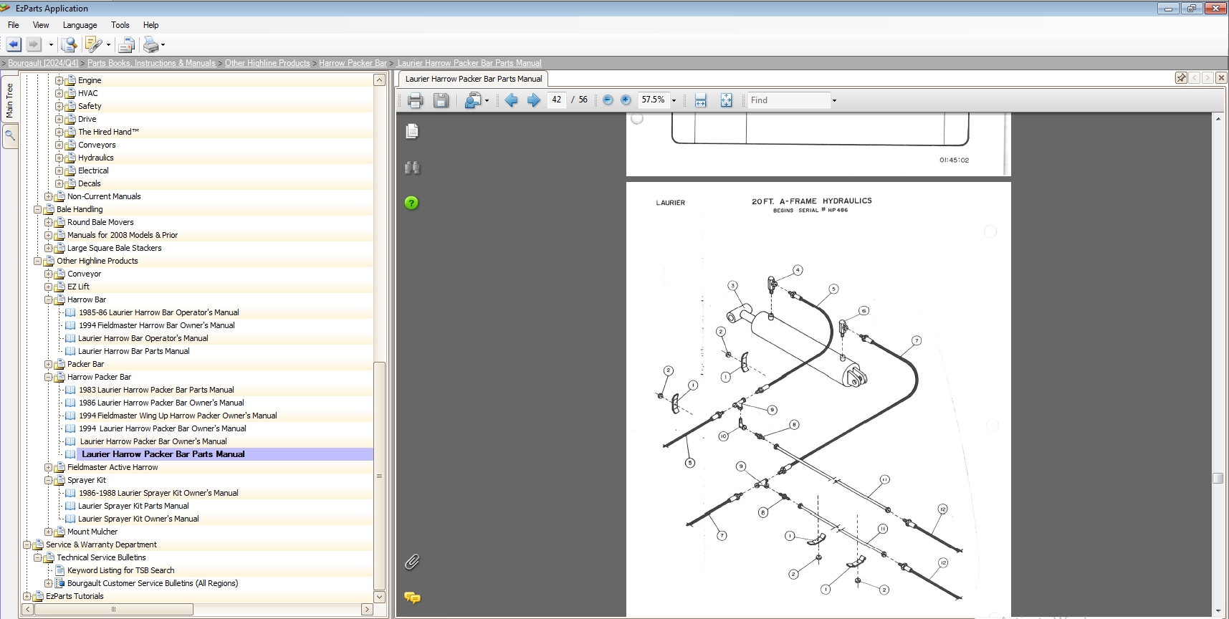Open the Language menu

80,25
